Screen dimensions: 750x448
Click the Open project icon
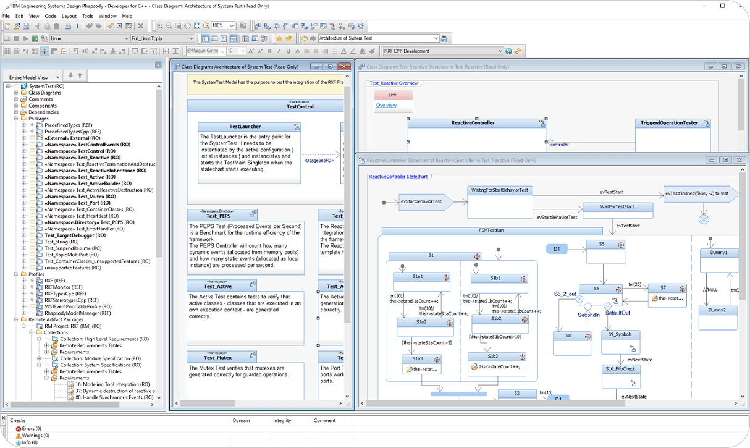(x=17, y=26)
